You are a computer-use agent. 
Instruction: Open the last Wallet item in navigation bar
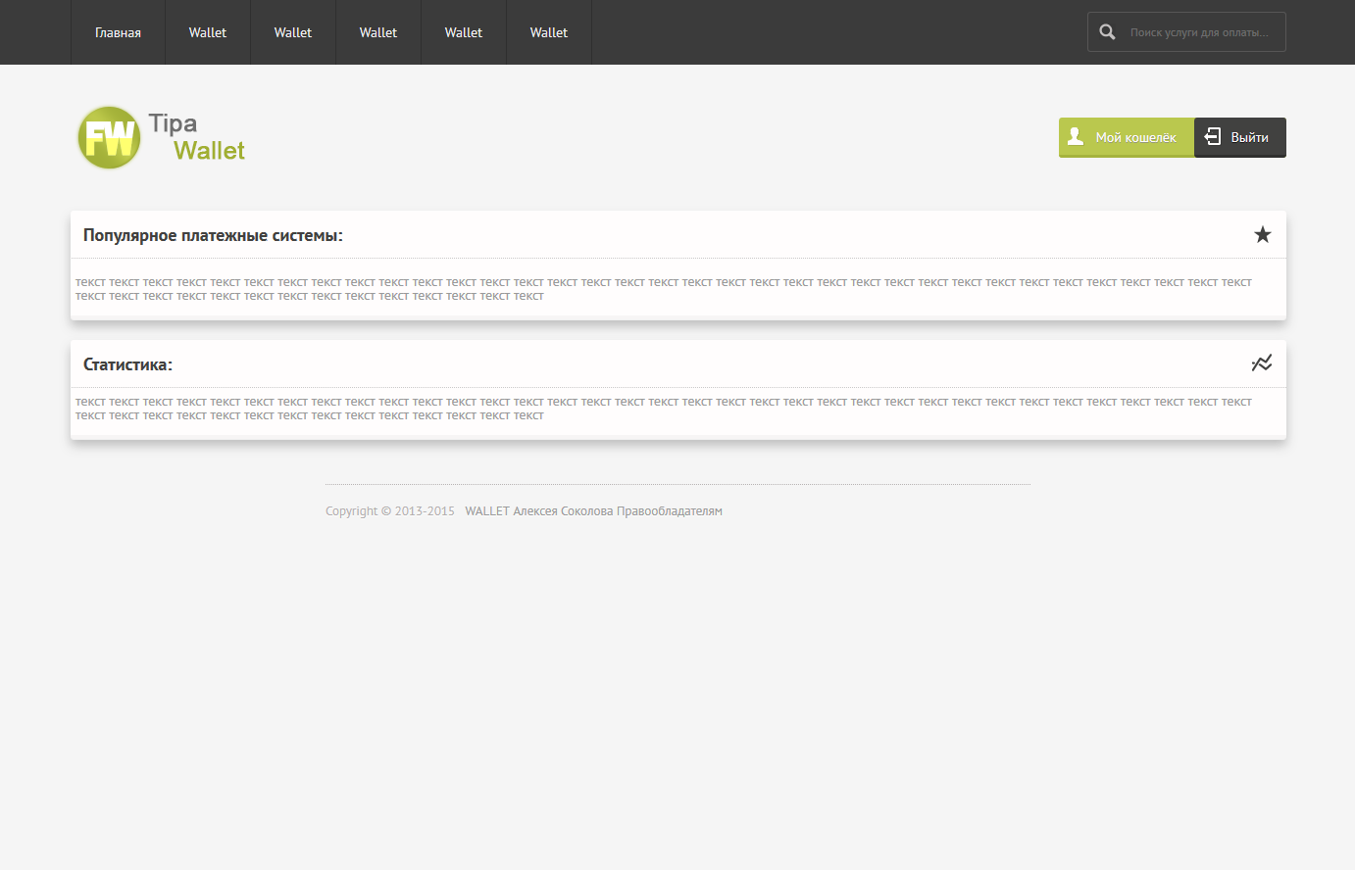click(549, 32)
